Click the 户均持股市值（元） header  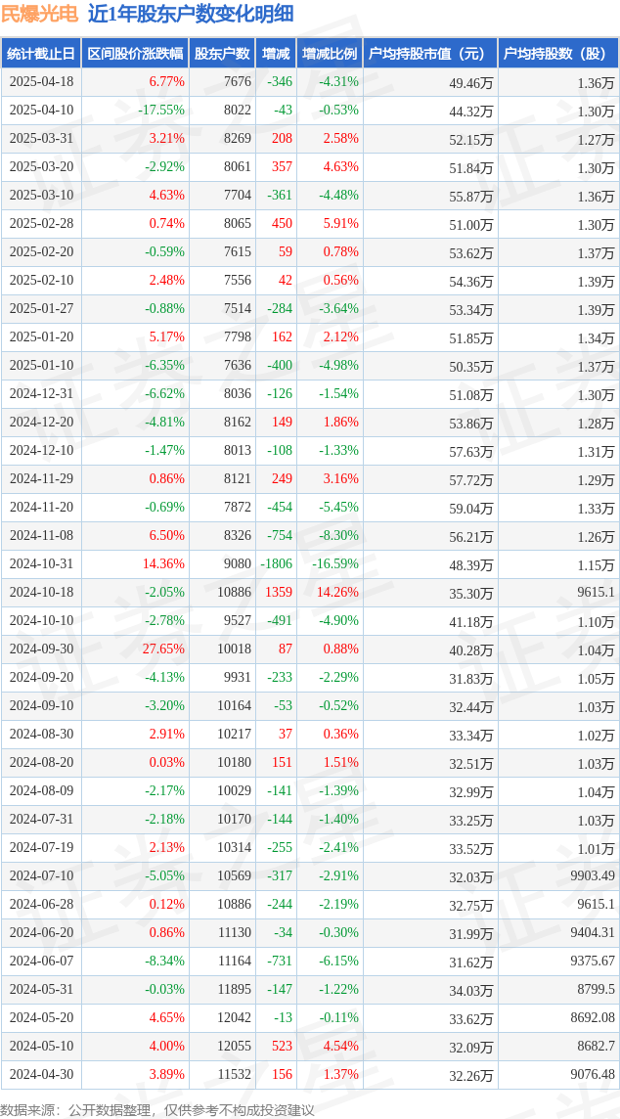point(430,54)
